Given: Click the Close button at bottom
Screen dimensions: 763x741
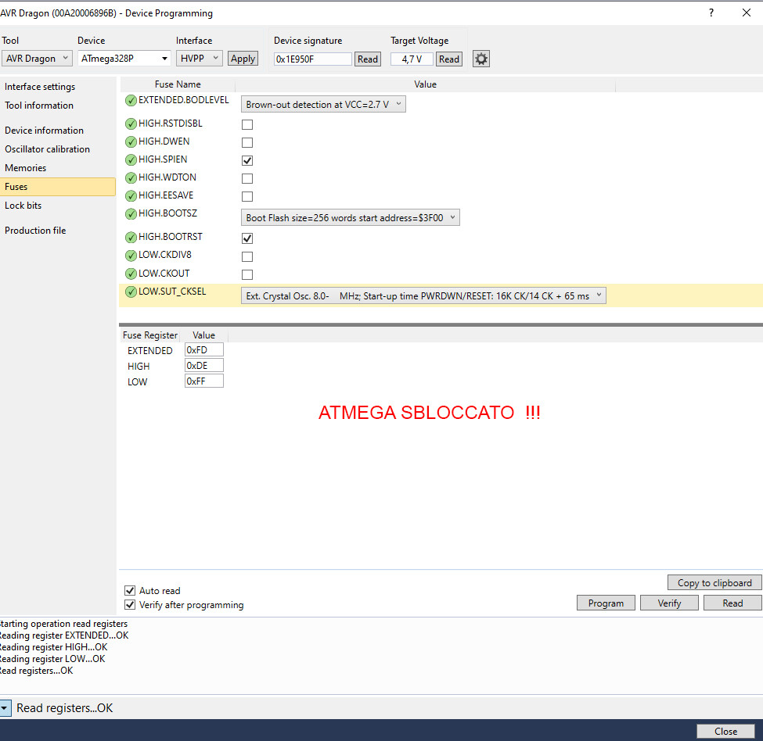Looking at the screenshot, I should (725, 732).
